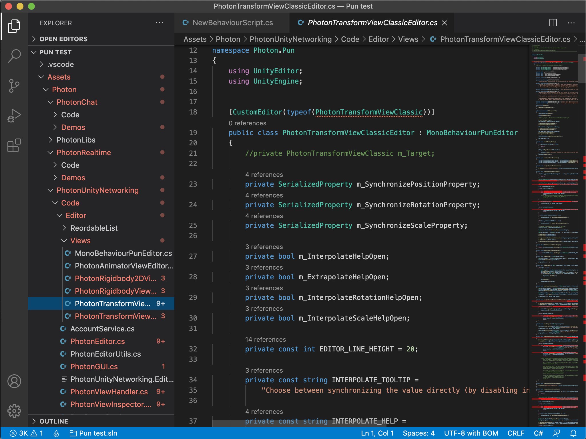Click the Explorer icon in activity bar

[x=14, y=26]
